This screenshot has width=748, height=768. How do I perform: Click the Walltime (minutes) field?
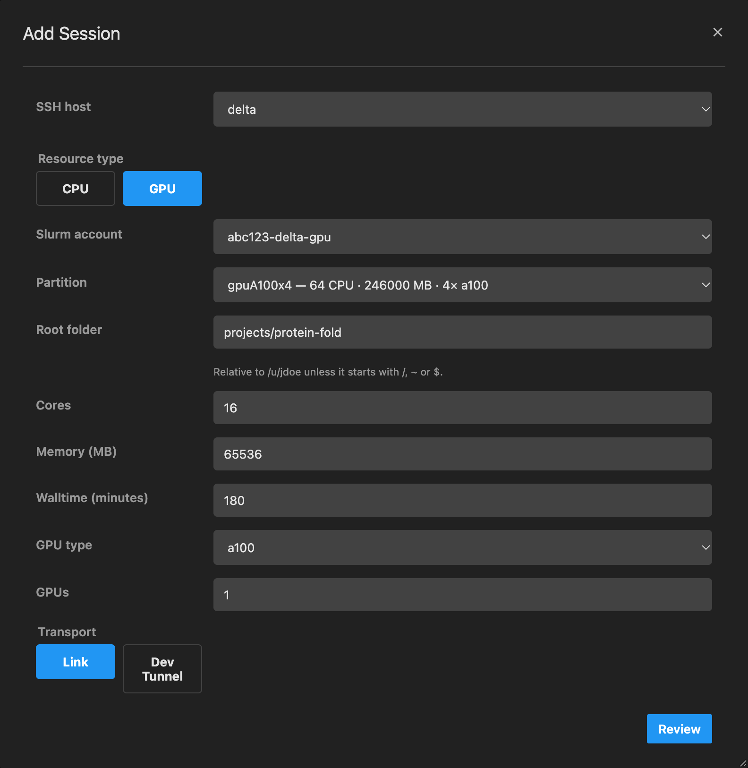(462, 500)
